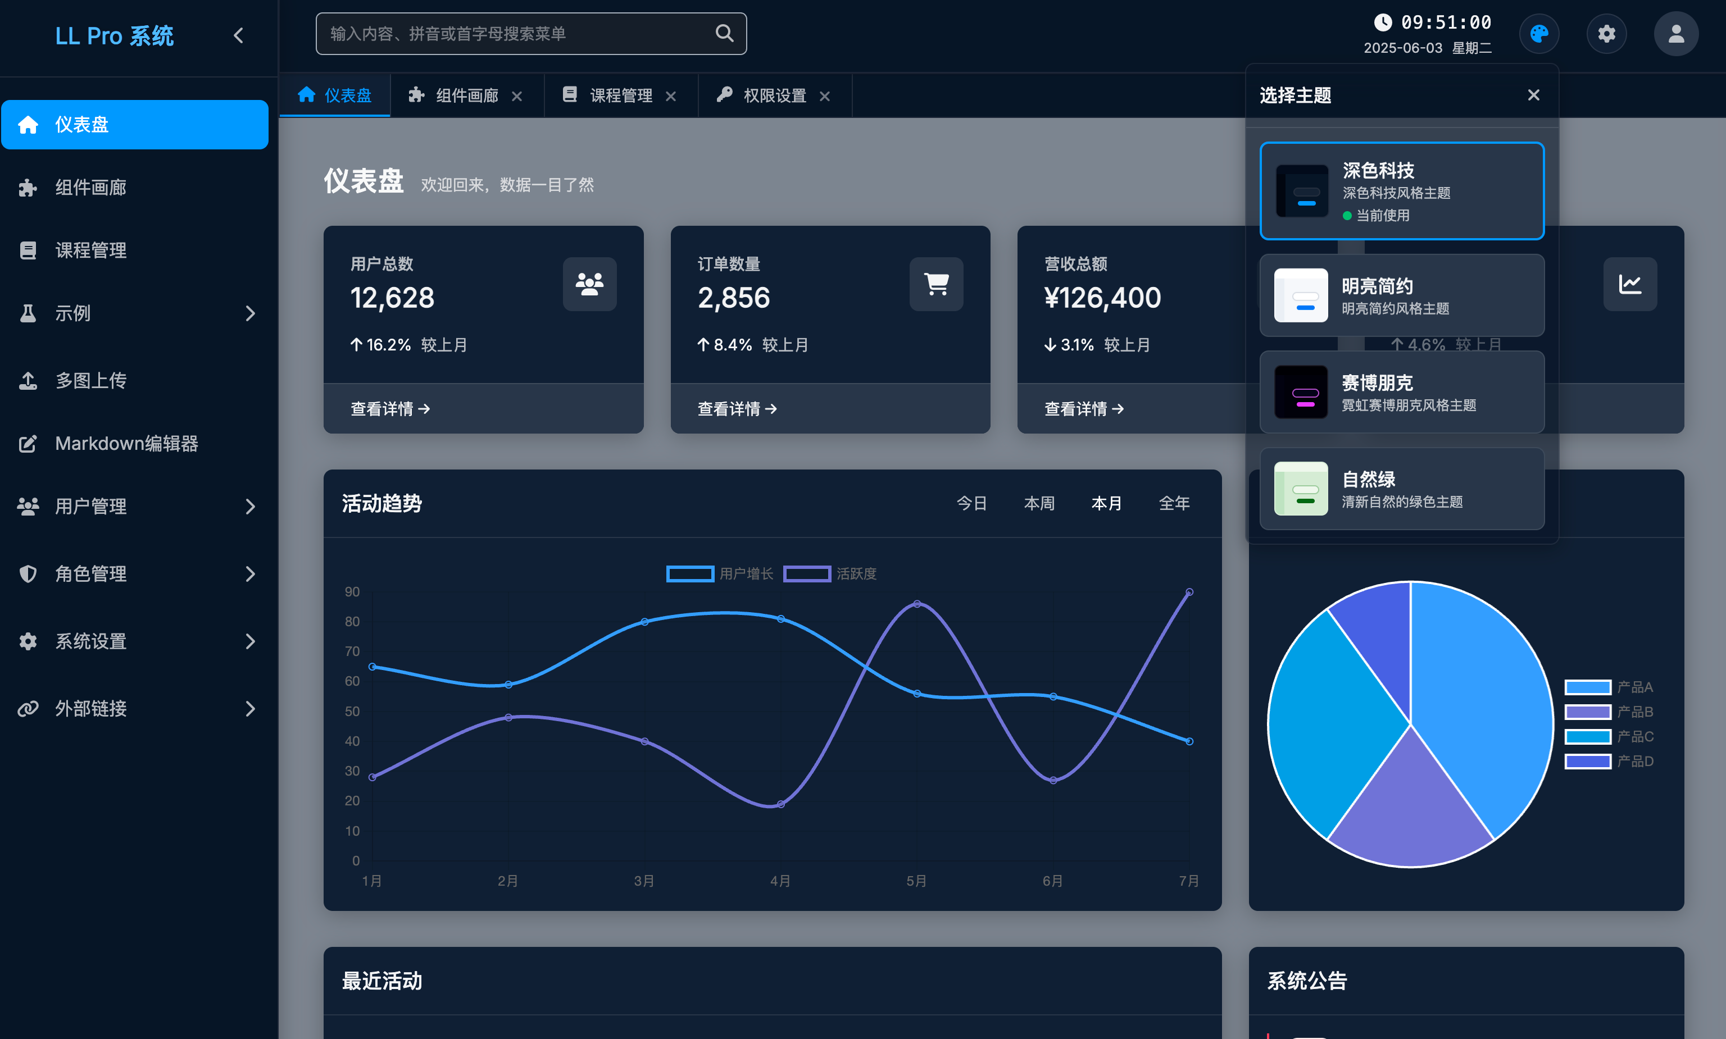Show 本月 activity trend
1726x1039 pixels.
[x=1106, y=503]
